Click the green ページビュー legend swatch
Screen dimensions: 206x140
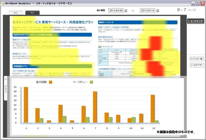coord(92,82)
